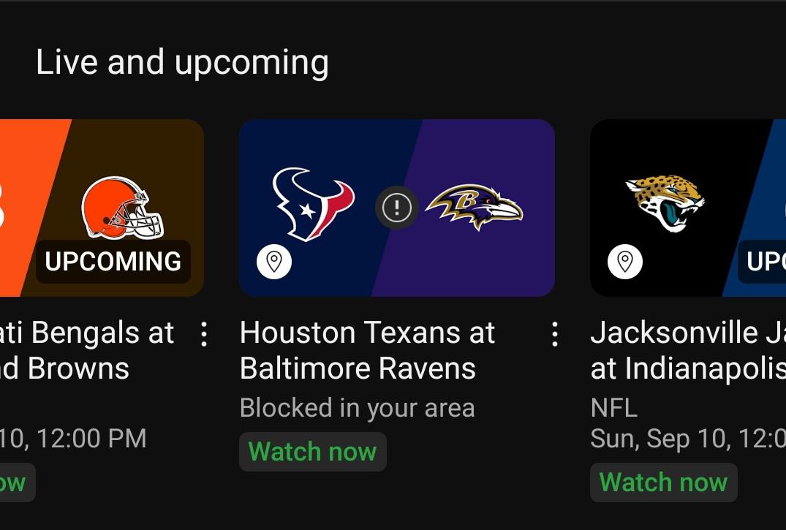Click the UPCOMING badge on Browns card
786x530 pixels.
pyautogui.click(x=113, y=262)
